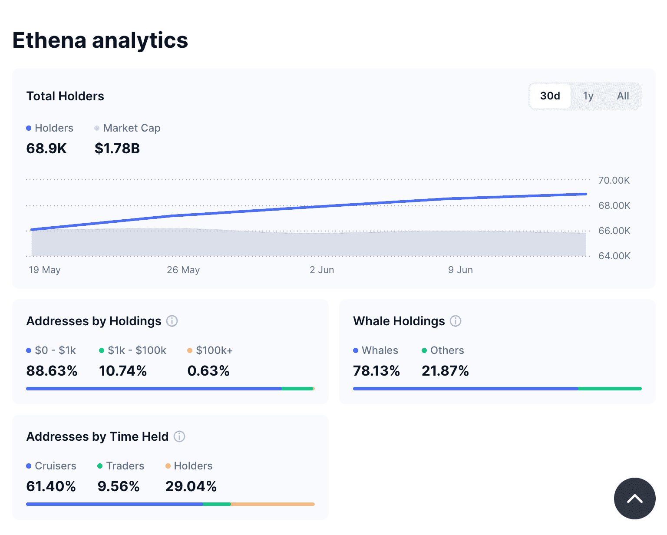Click the 29.04% holders value
This screenshot has height=535, width=667.
(x=191, y=486)
